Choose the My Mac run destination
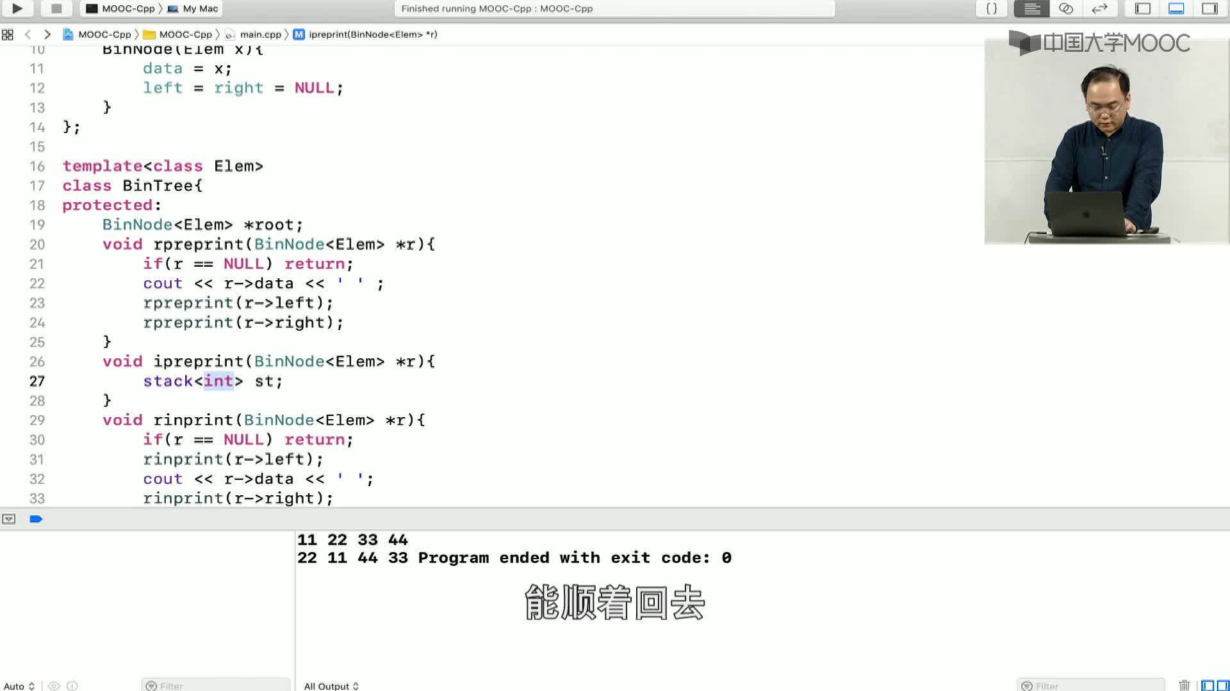 193,8
